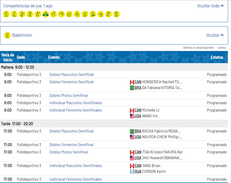
Task: Click the thirteenth shooting-style pictogram
Action: pyautogui.click(x=101, y=14)
